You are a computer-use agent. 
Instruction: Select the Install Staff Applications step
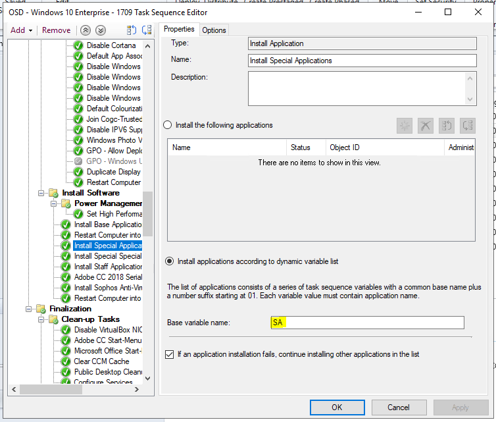pos(108,267)
